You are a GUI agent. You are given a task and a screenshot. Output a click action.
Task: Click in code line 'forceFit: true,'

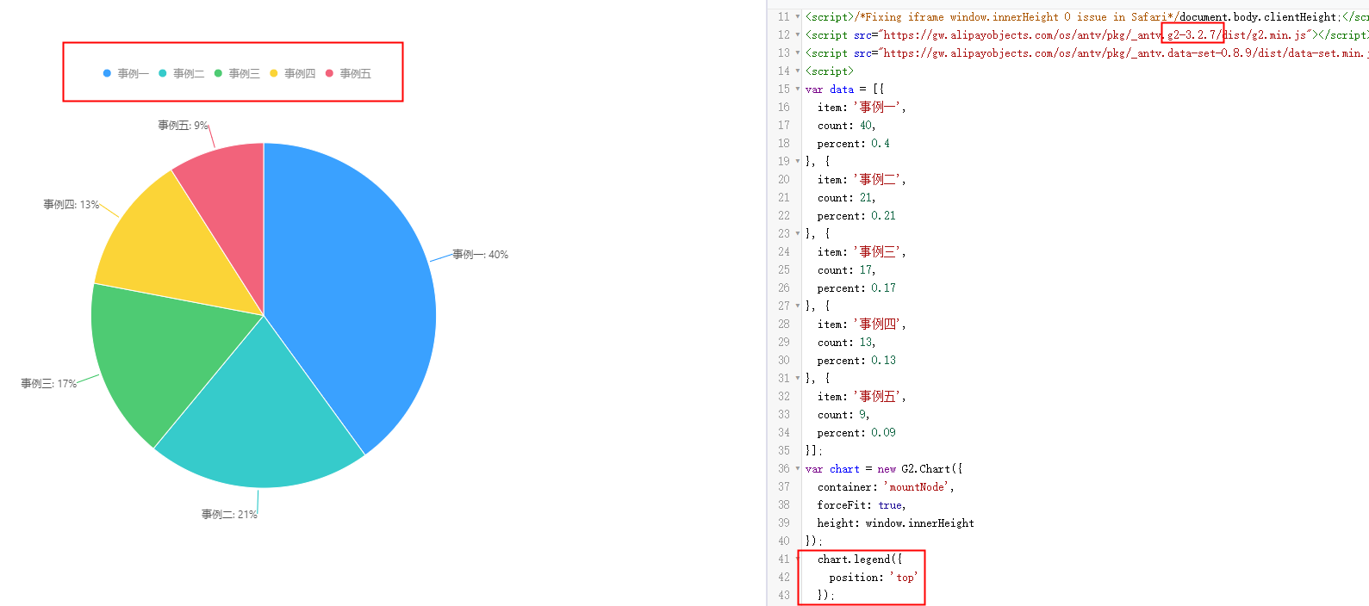coord(862,505)
